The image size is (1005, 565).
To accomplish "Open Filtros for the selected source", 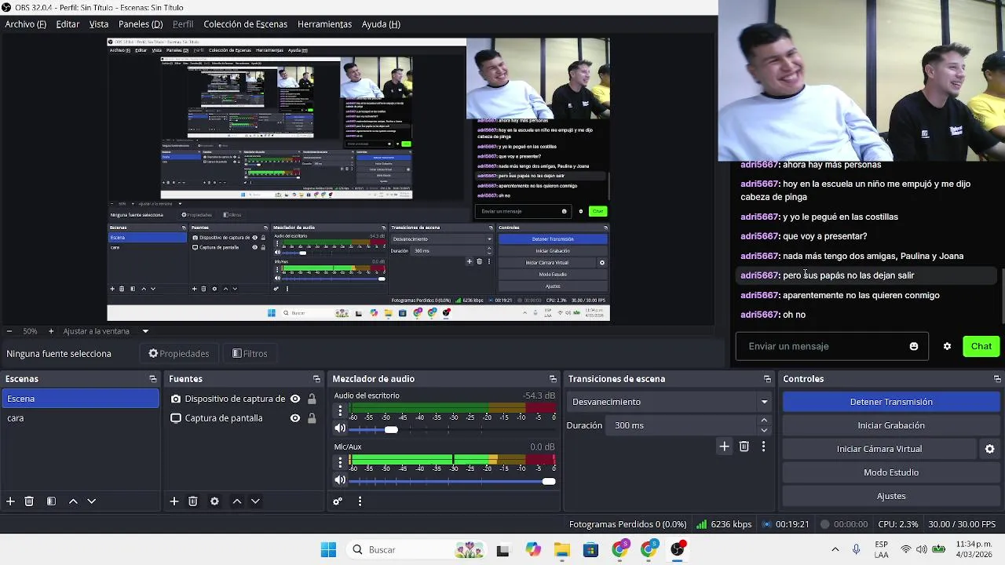I will pos(250,354).
